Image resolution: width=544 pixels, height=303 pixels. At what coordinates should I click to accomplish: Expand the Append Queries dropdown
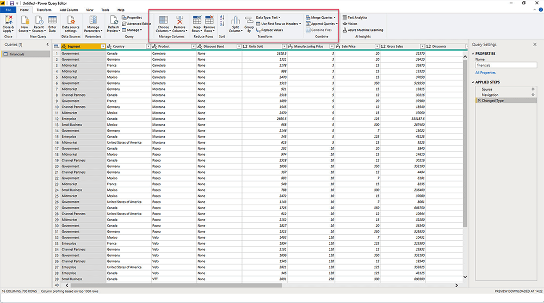(337, 23)
